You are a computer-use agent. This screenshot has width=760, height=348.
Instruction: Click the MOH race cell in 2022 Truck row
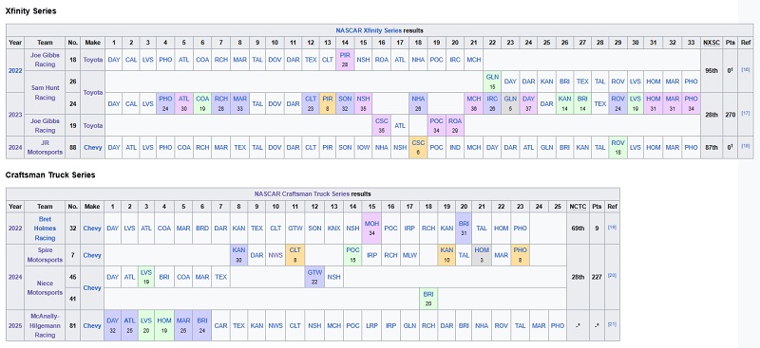[371, 229]
